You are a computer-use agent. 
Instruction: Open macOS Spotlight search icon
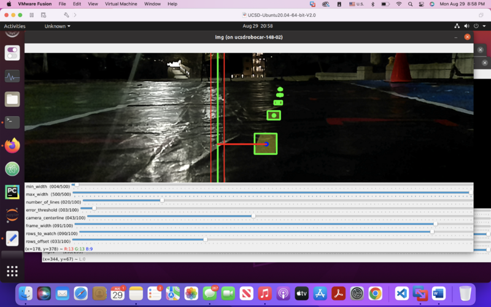click(x=410, y=4)
